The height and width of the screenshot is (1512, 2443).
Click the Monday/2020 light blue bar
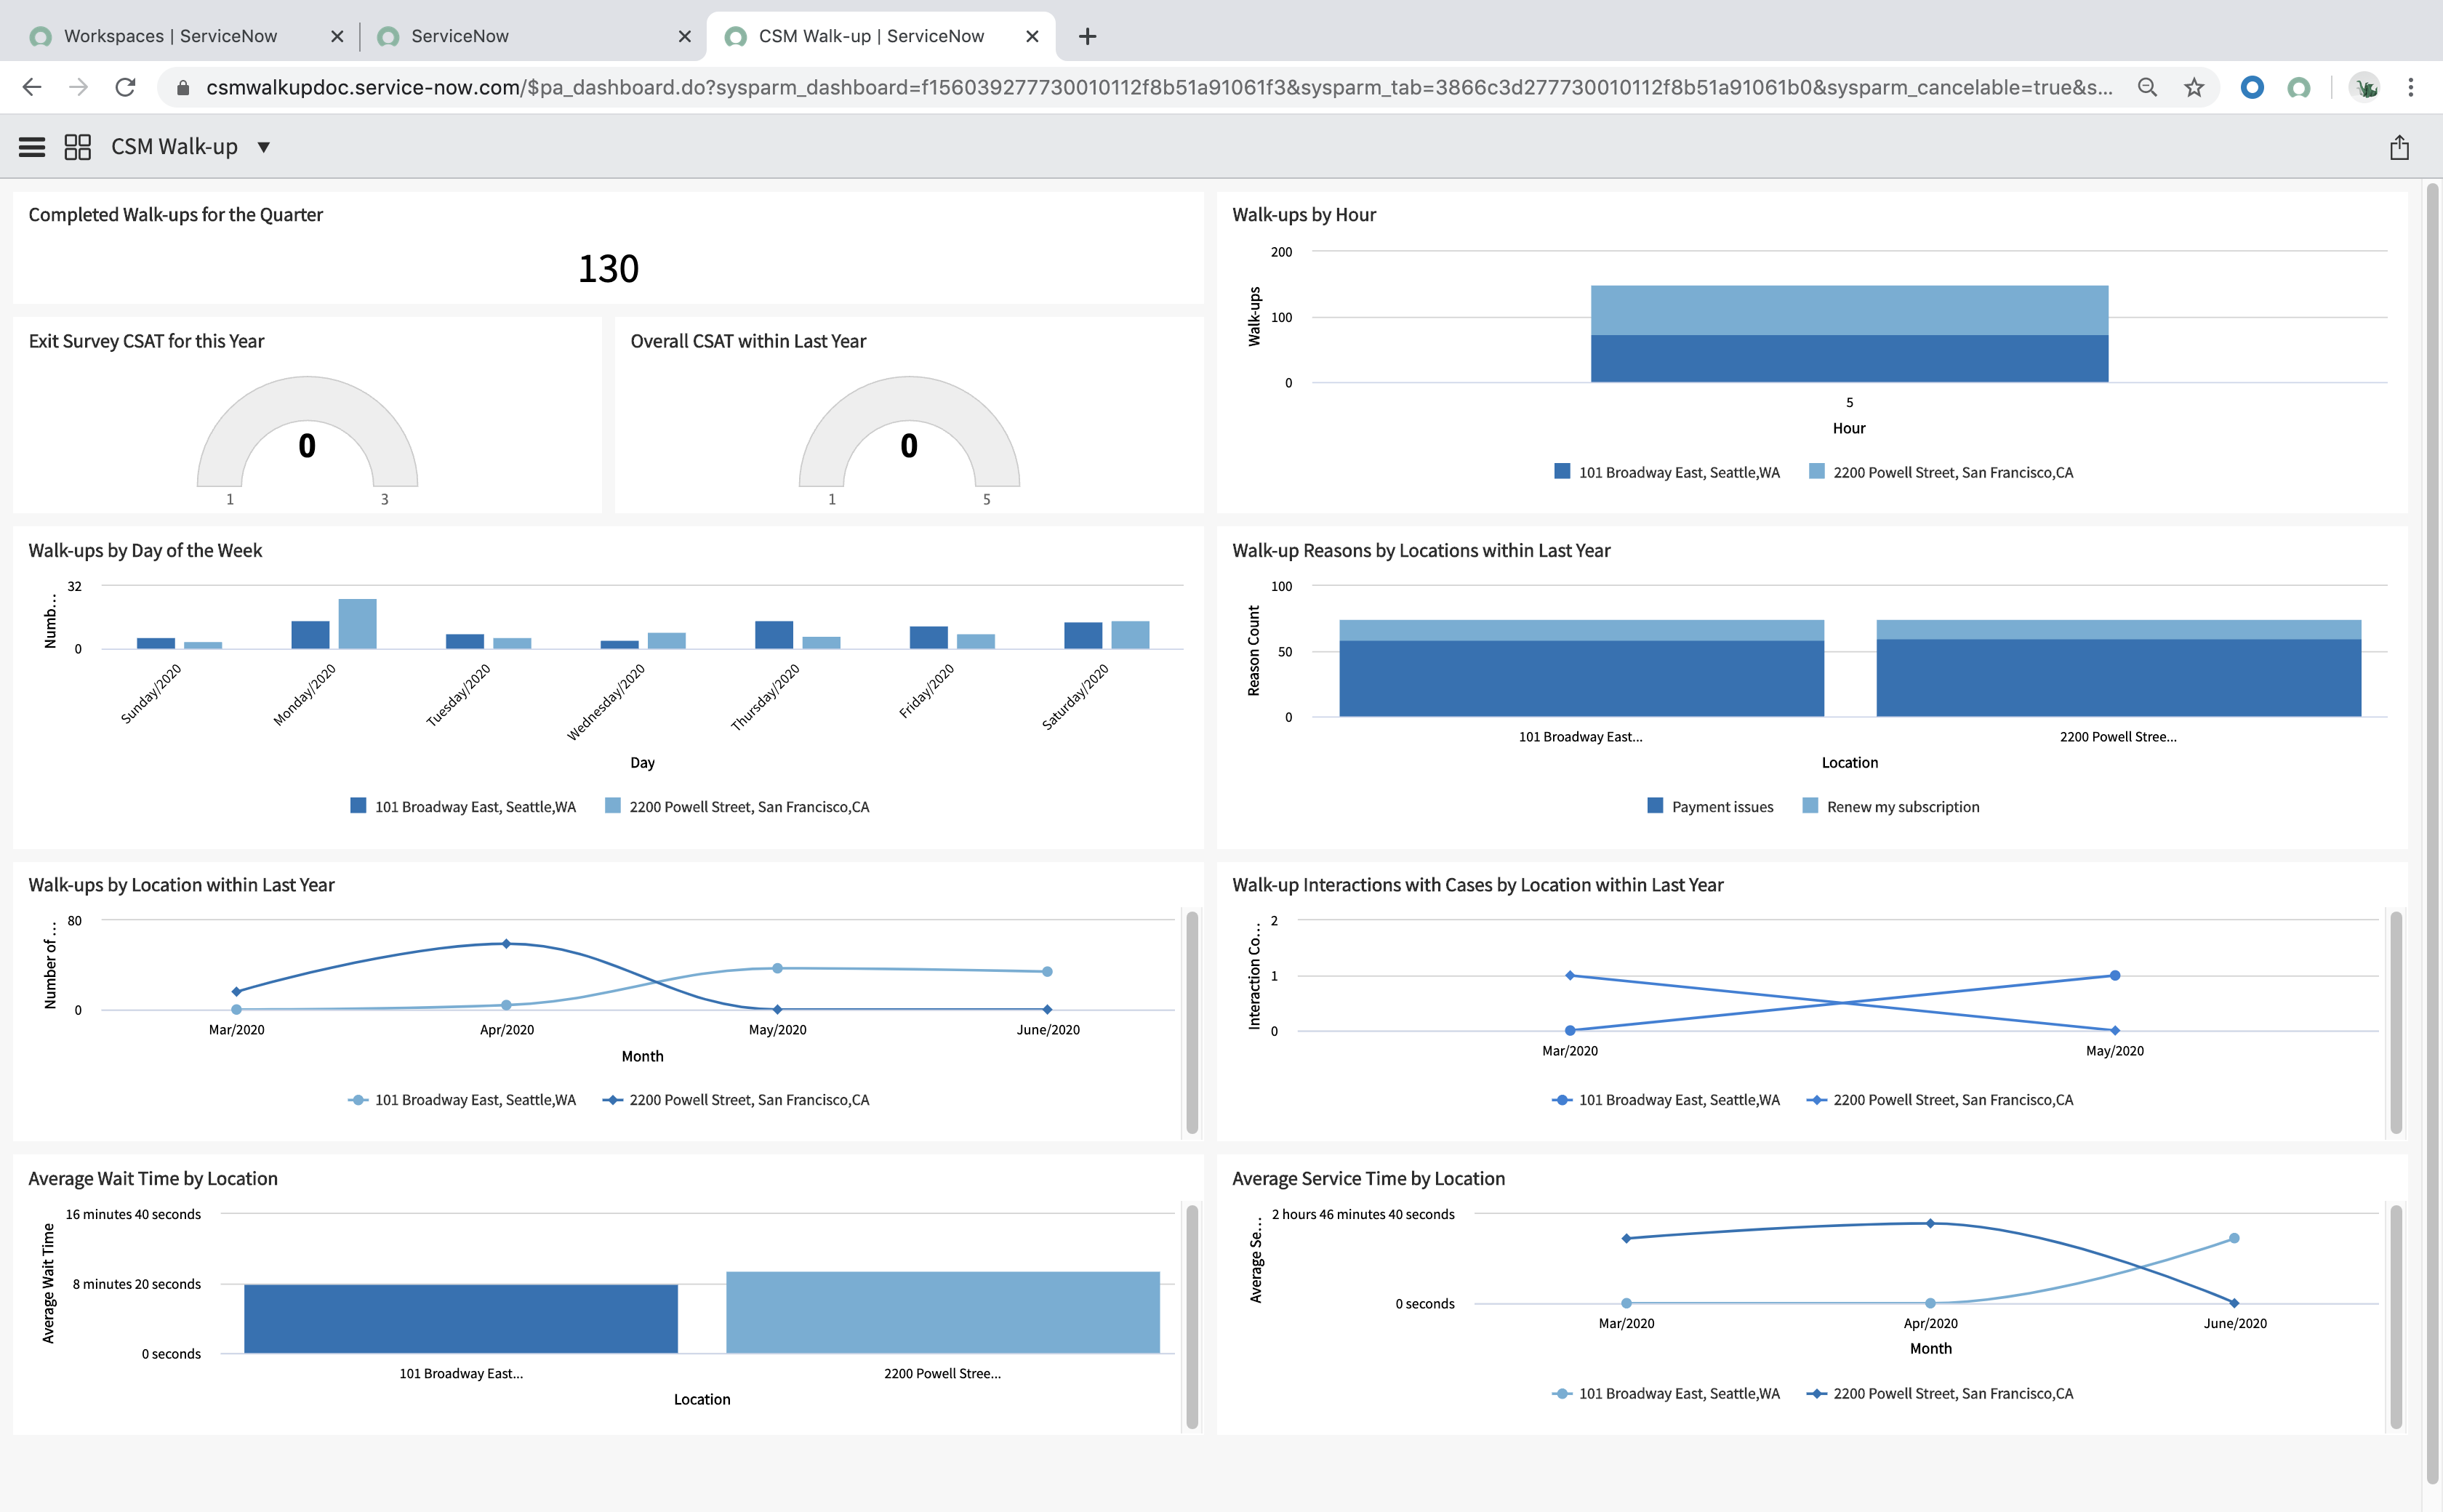pos(357,624)
